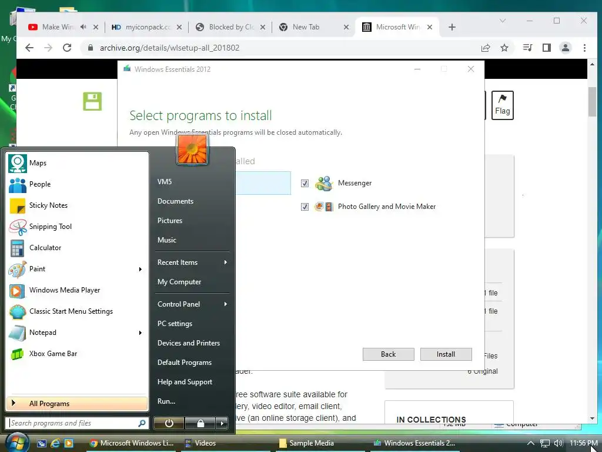Viewport: 602px width, 452px height.
Task: Click the Windows Start orb
Action: (17, 443)
